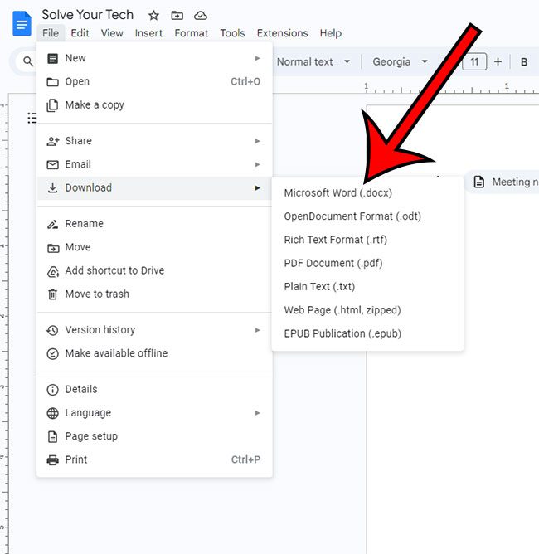The image size is (539, 554).
Task: Star the Solve Your Tech document
Action: [x=153, y=16]
